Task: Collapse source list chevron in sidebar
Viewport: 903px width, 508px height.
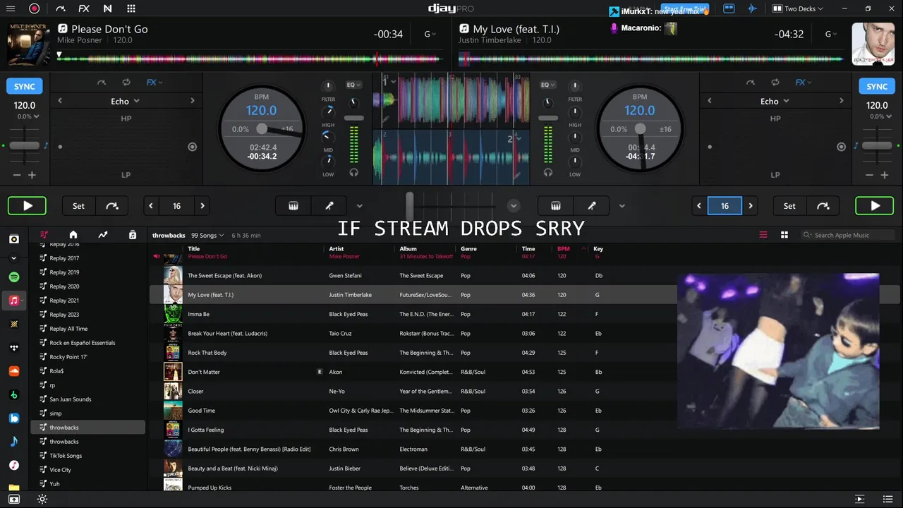Action: pyautogui.click(x=13, y=258)
